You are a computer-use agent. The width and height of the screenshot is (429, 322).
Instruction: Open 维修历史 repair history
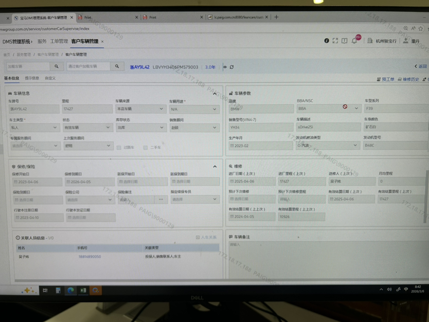(408, 79)
